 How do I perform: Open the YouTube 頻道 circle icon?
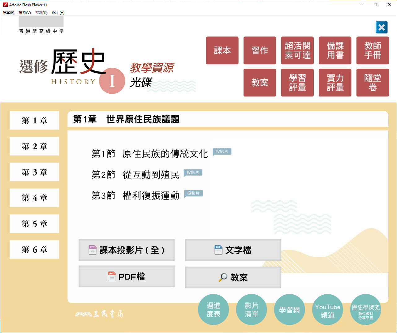327,310
